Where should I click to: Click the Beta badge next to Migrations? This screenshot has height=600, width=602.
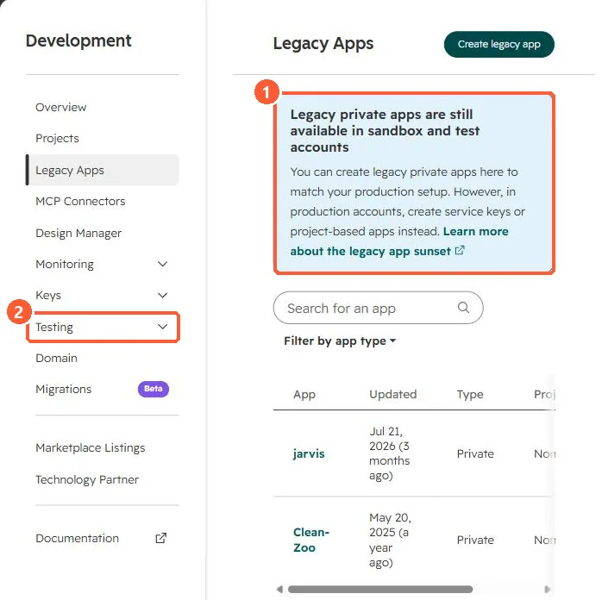coord(154,389)
